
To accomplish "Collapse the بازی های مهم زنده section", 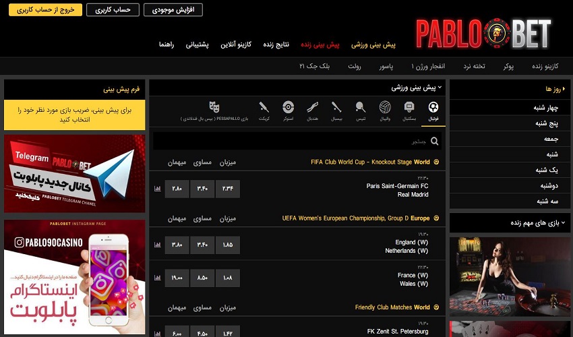I will (563, 222).
